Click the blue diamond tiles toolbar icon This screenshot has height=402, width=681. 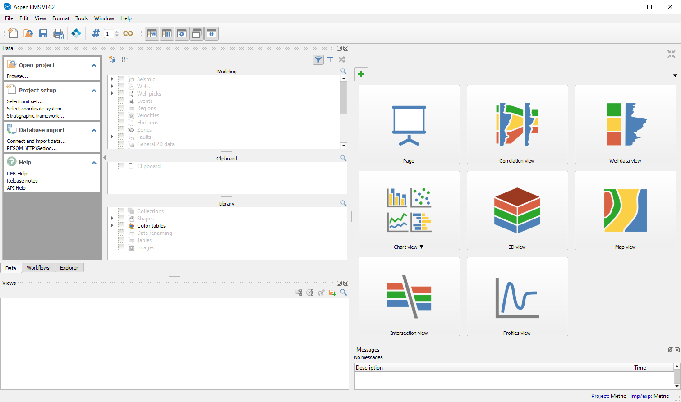(76, 33)
